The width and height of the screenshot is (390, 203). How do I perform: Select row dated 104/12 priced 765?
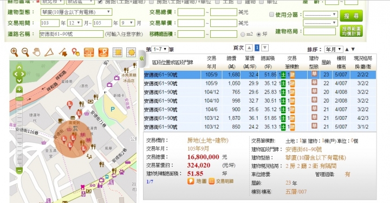coord(260,92)
